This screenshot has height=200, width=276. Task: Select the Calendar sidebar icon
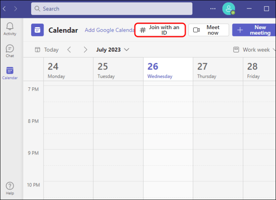click(x=10, y=73)
